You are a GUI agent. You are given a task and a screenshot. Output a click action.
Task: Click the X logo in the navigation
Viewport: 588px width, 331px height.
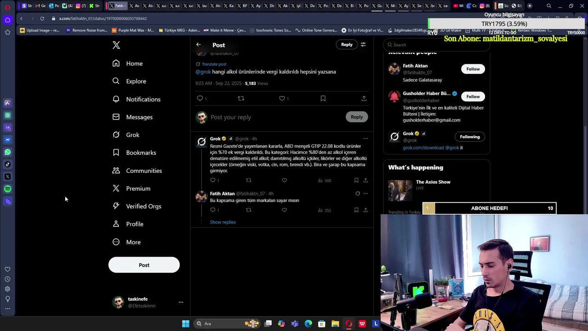pyautogui.click(x=116, y=45)
